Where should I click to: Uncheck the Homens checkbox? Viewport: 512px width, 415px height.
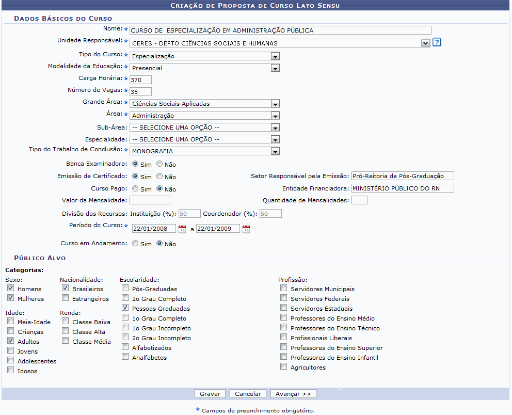pyautogui.click(x=11, y=289)
